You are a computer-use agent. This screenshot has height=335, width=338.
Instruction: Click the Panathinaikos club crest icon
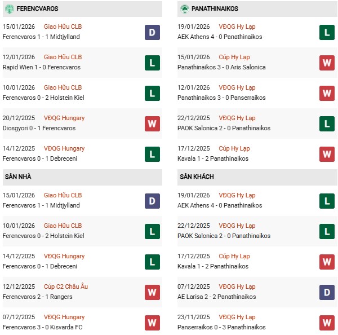(184, 9)
